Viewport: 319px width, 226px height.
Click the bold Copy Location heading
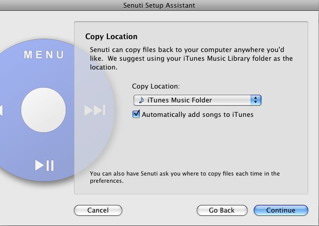point(111,37)
